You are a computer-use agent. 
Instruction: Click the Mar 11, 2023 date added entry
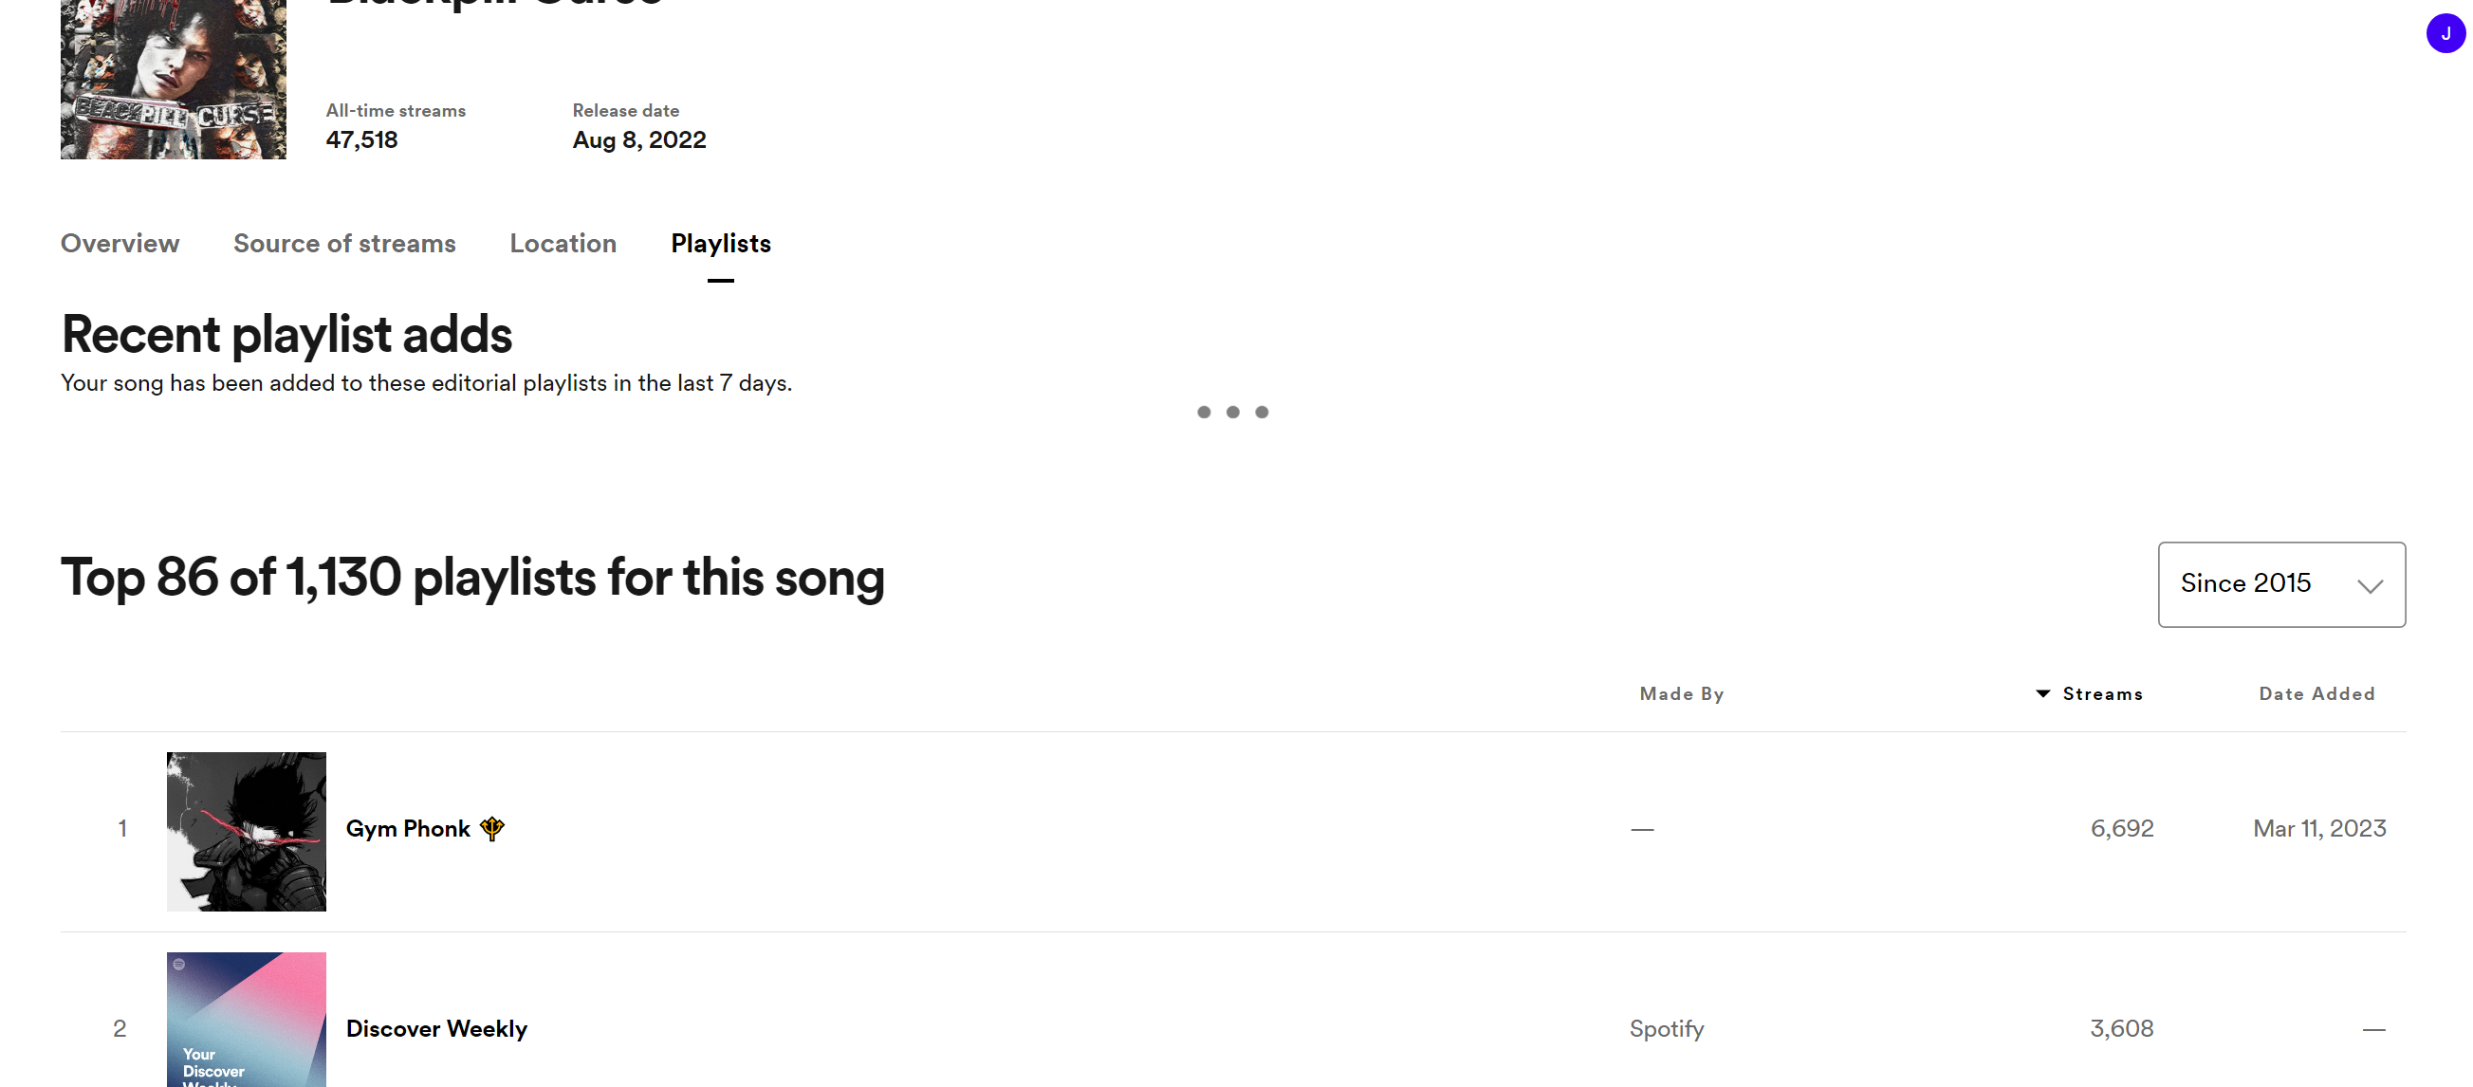[2318, 829]
